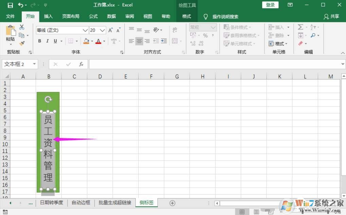This screenshot has height=215, width=346.
Task: Apply bold formatting with the B icon
Action: (x=40, y=41)
